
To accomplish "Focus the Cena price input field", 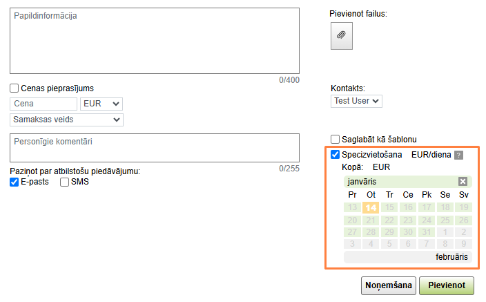I will click(x=43, y=104).
